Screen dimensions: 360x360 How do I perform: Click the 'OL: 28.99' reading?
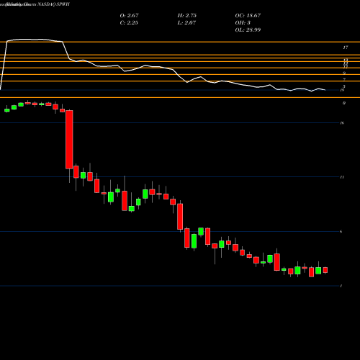248,30
